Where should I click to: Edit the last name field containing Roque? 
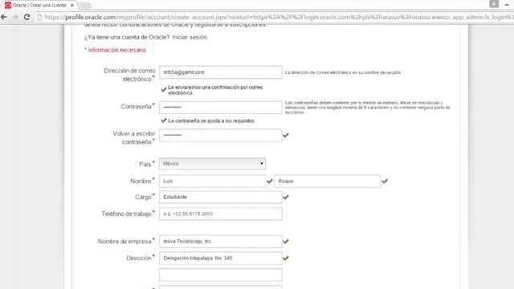coord(327,181)
